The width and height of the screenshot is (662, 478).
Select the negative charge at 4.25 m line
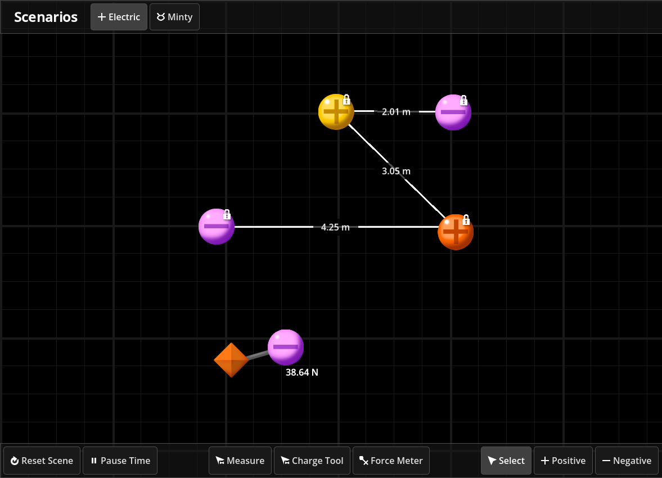(217, 226)
